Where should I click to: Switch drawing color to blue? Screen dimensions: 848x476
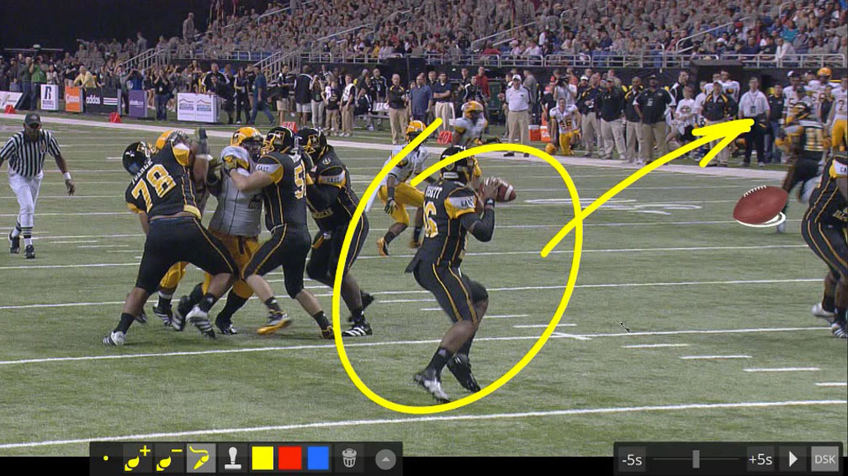(x=318, y=458)
